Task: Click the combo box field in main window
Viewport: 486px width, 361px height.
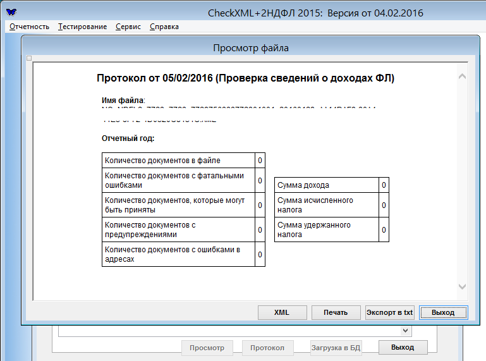Action: 228,331
